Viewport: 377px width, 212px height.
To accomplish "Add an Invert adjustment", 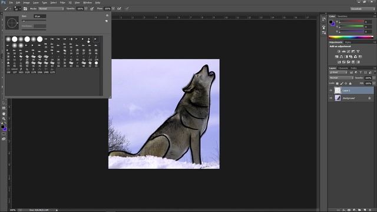I will tap(339, 62).
